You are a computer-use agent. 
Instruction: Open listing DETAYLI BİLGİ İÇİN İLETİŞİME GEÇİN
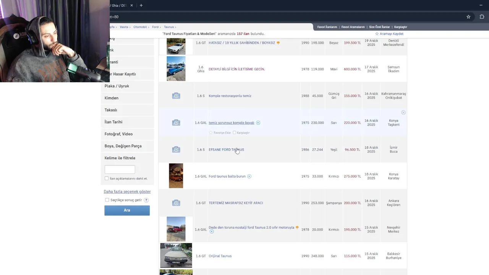click(237, 69)
